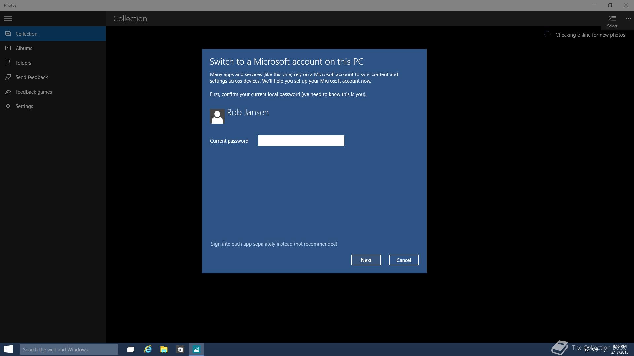The width and height of the screenshot is (634, 356).
Task: Open Send feedback in the sidebar
Action: pos(53,77)
